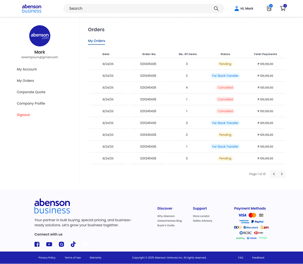Click the BPI bank logo
Viewport: 303px width, 264px height.
(x=264, y=227)
